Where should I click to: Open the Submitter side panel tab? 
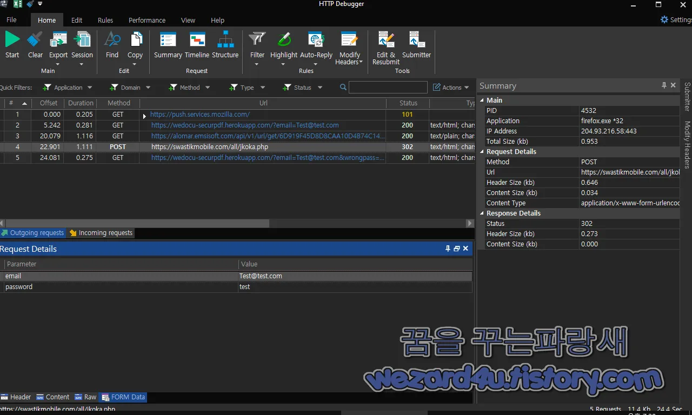(x=687, y=97)
